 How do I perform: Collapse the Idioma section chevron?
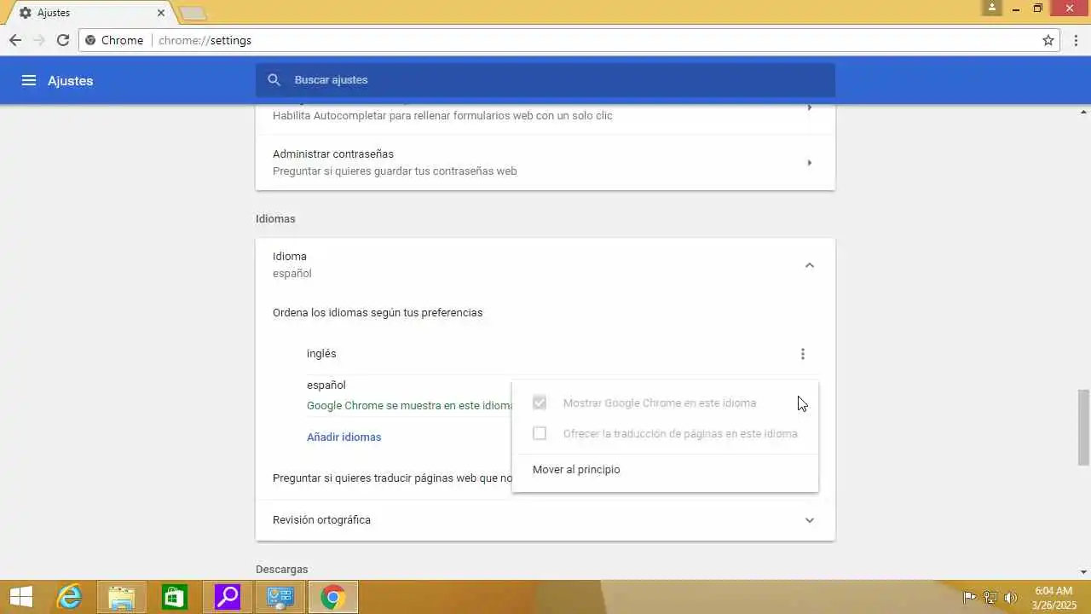pyautogui.click(x=810, y=265)
